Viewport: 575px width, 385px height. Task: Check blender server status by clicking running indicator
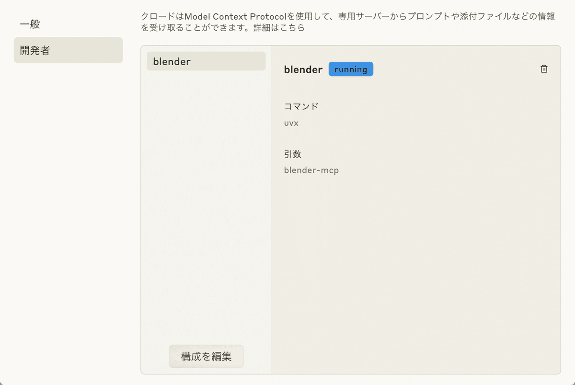point(351,69)
